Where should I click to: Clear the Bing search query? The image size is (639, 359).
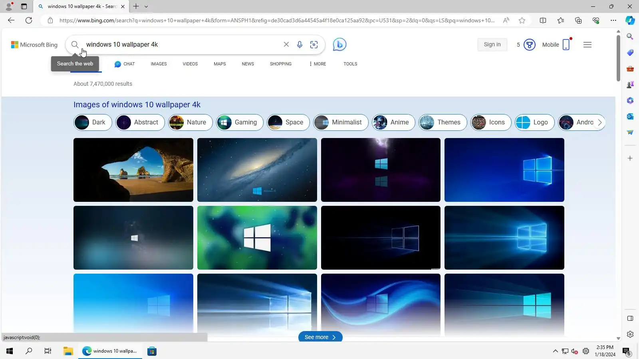coord(286,45)
